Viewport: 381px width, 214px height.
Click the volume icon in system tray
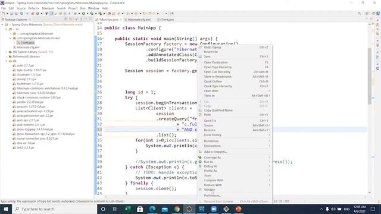333,209
